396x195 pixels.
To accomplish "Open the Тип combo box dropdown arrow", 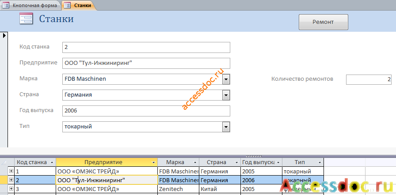I will pos(226,127).
